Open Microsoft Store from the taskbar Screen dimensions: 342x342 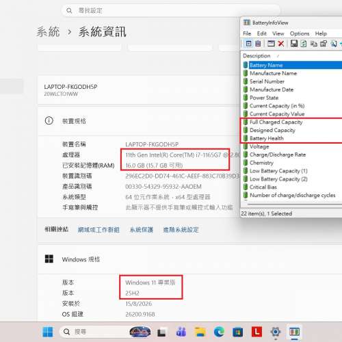238,332
